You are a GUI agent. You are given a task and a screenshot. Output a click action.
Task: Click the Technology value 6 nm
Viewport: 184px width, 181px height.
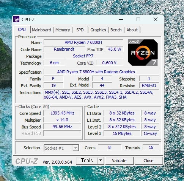pos(54,63)
